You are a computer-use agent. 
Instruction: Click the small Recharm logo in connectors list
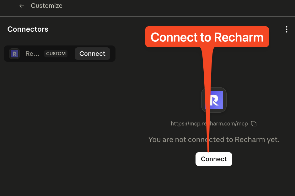click(14, 54)
